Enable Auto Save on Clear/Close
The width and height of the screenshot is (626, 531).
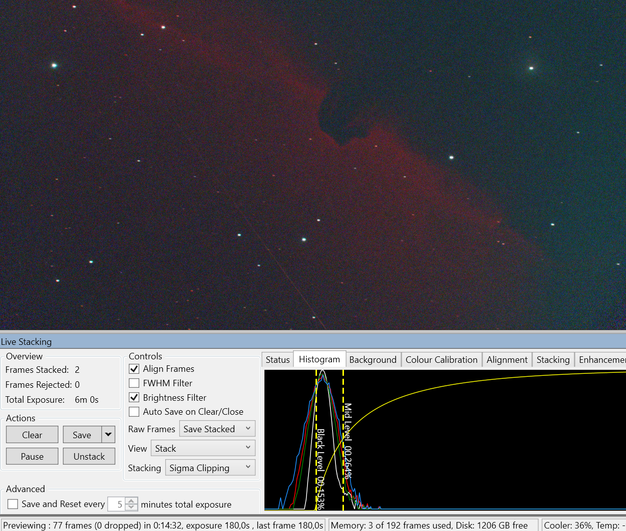coord(134,412)
